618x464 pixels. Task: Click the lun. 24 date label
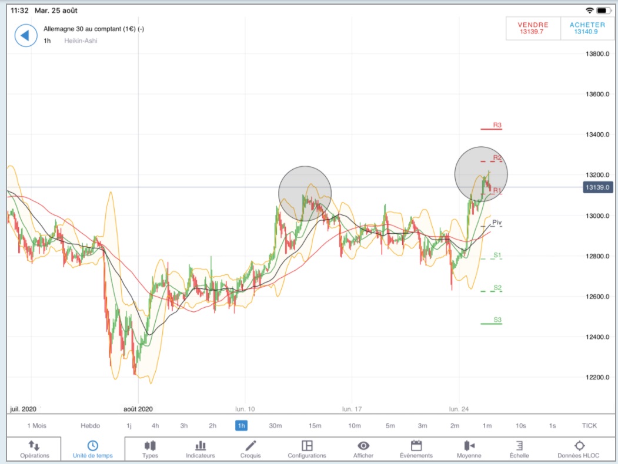[x=459, y=409]
